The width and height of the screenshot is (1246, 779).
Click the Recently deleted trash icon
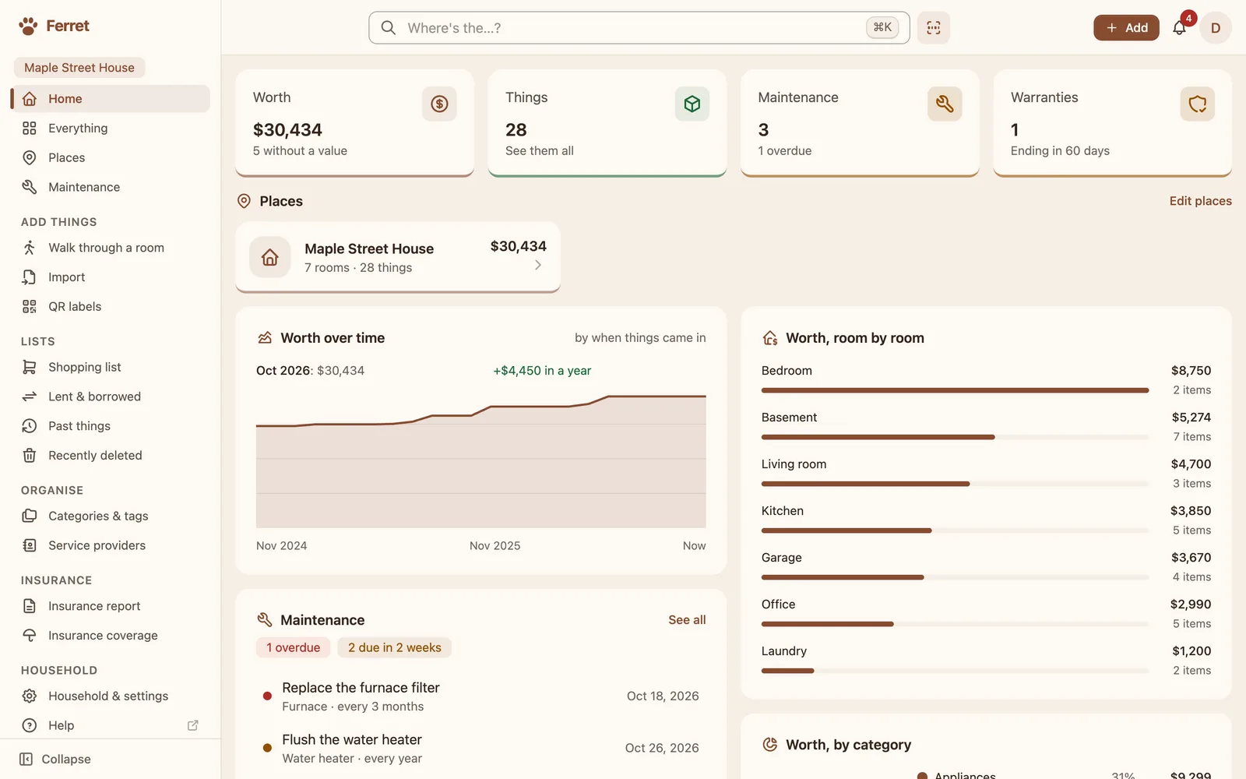click(30, 456)
